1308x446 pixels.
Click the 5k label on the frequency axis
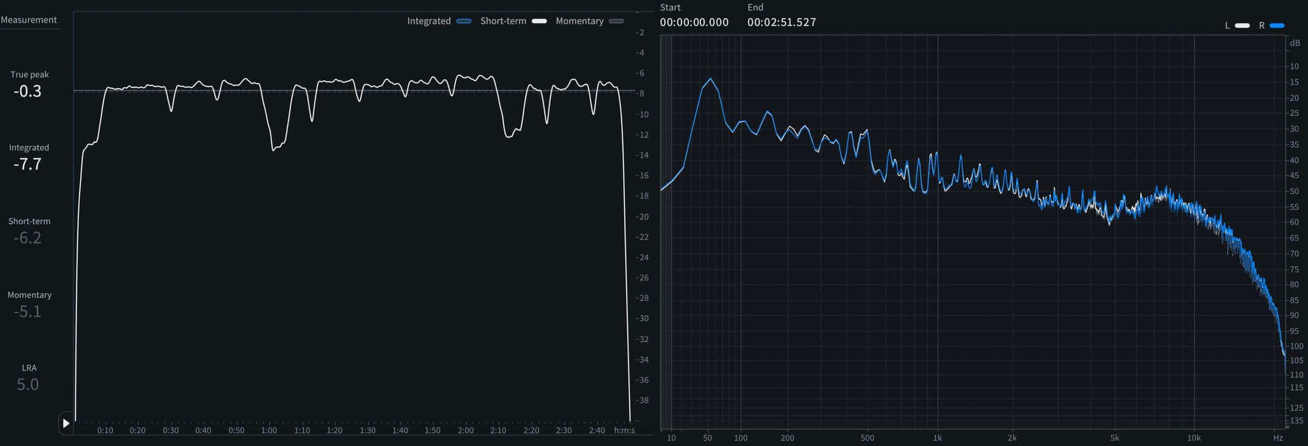[x=1115, y=438]
